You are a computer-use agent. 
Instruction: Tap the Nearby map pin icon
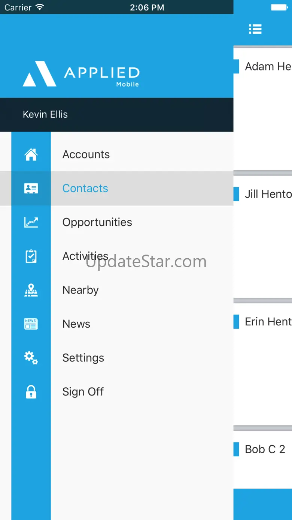click(31, 290)
